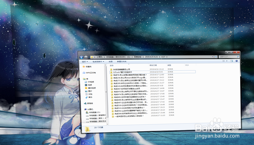
Task: Select folder 完成488 in file list
Action: [130, 100]
